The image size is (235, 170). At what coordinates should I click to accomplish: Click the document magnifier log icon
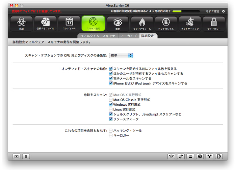[x=219, y=157]
